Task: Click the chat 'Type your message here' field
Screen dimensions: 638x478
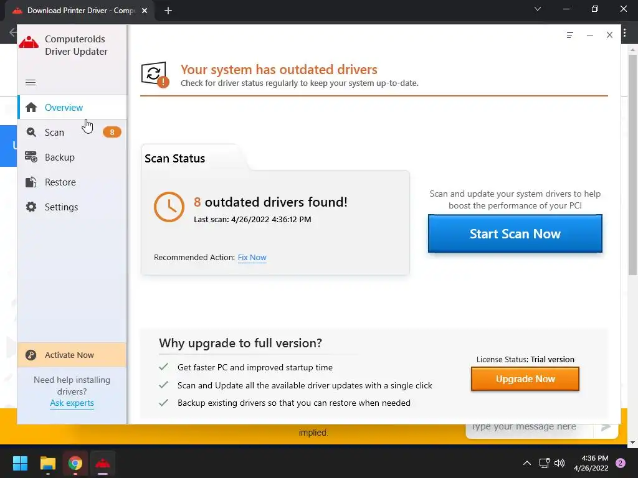Action: [x=529, y=427]
